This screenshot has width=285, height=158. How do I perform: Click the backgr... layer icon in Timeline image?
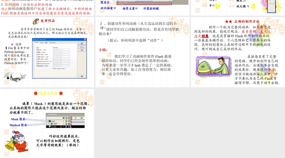point(50,126)
